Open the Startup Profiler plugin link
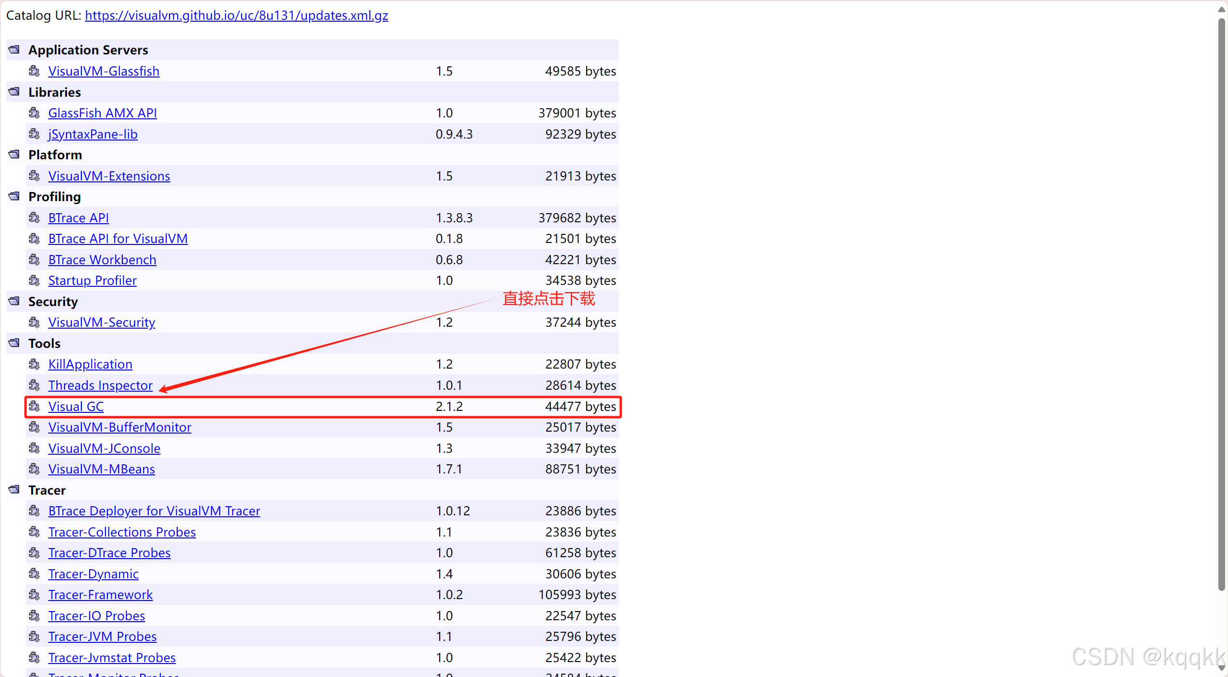The height and width of the screenshot is (677, 1228). coord(92,281)
